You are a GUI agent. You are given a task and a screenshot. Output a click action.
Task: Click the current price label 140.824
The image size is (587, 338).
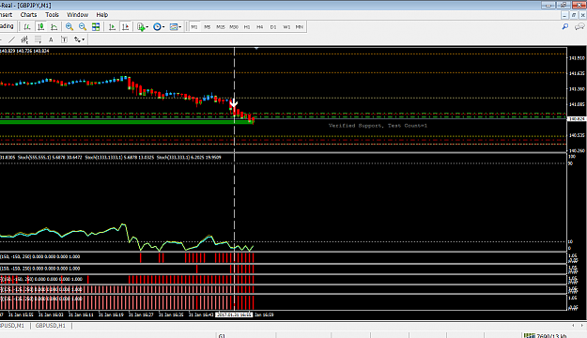(577, 118)
